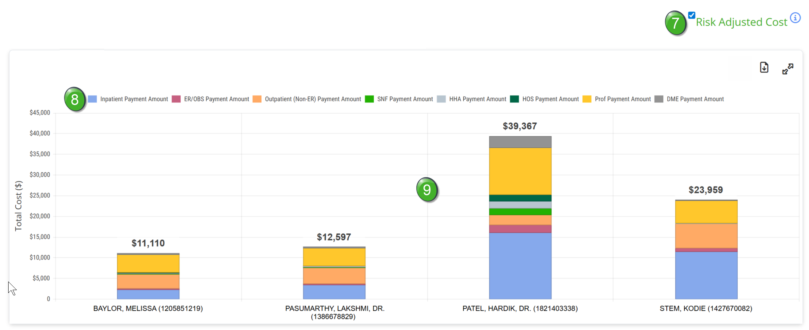Click the download chart export icon
This screenshot has height=330, width=809.
[764, 67]
